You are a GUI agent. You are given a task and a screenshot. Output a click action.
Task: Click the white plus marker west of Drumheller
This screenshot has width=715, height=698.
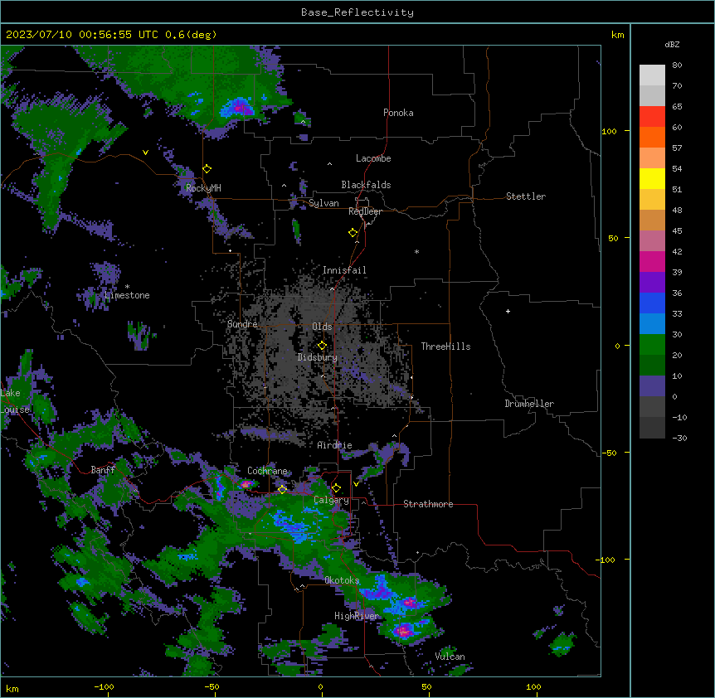[x=508, y=311]
